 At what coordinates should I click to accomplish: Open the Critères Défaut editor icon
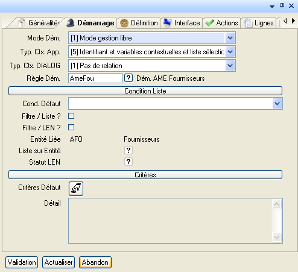click(76, 189)
